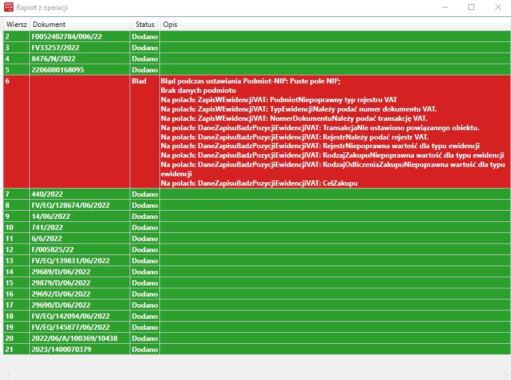Close the Raport z operacji window
The width and height of the screenshot is (511, 380).
(x=498, y=8)
